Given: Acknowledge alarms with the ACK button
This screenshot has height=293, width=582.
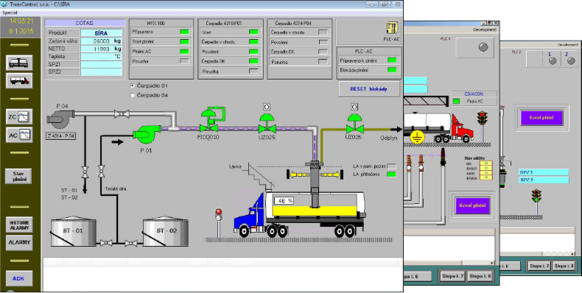Looking at the screenshot, I should (18, 278).
